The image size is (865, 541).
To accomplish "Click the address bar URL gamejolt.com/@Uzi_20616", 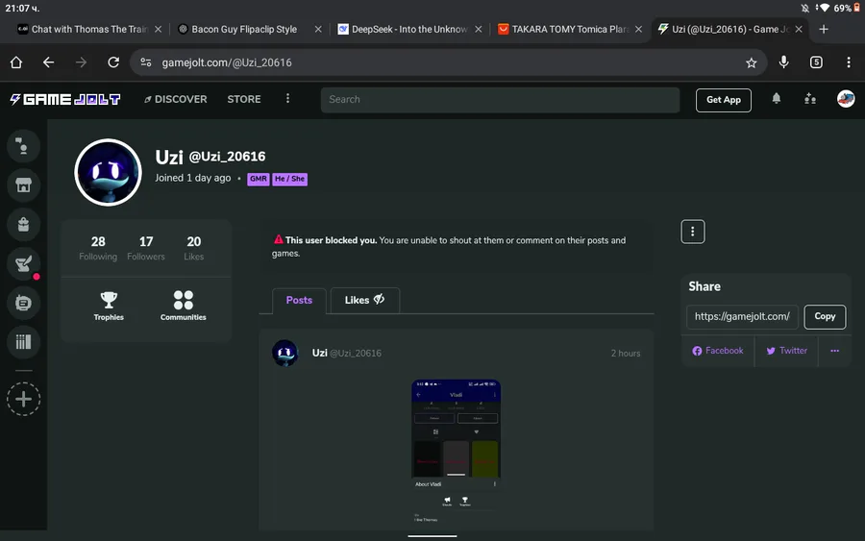I will 227,62.
